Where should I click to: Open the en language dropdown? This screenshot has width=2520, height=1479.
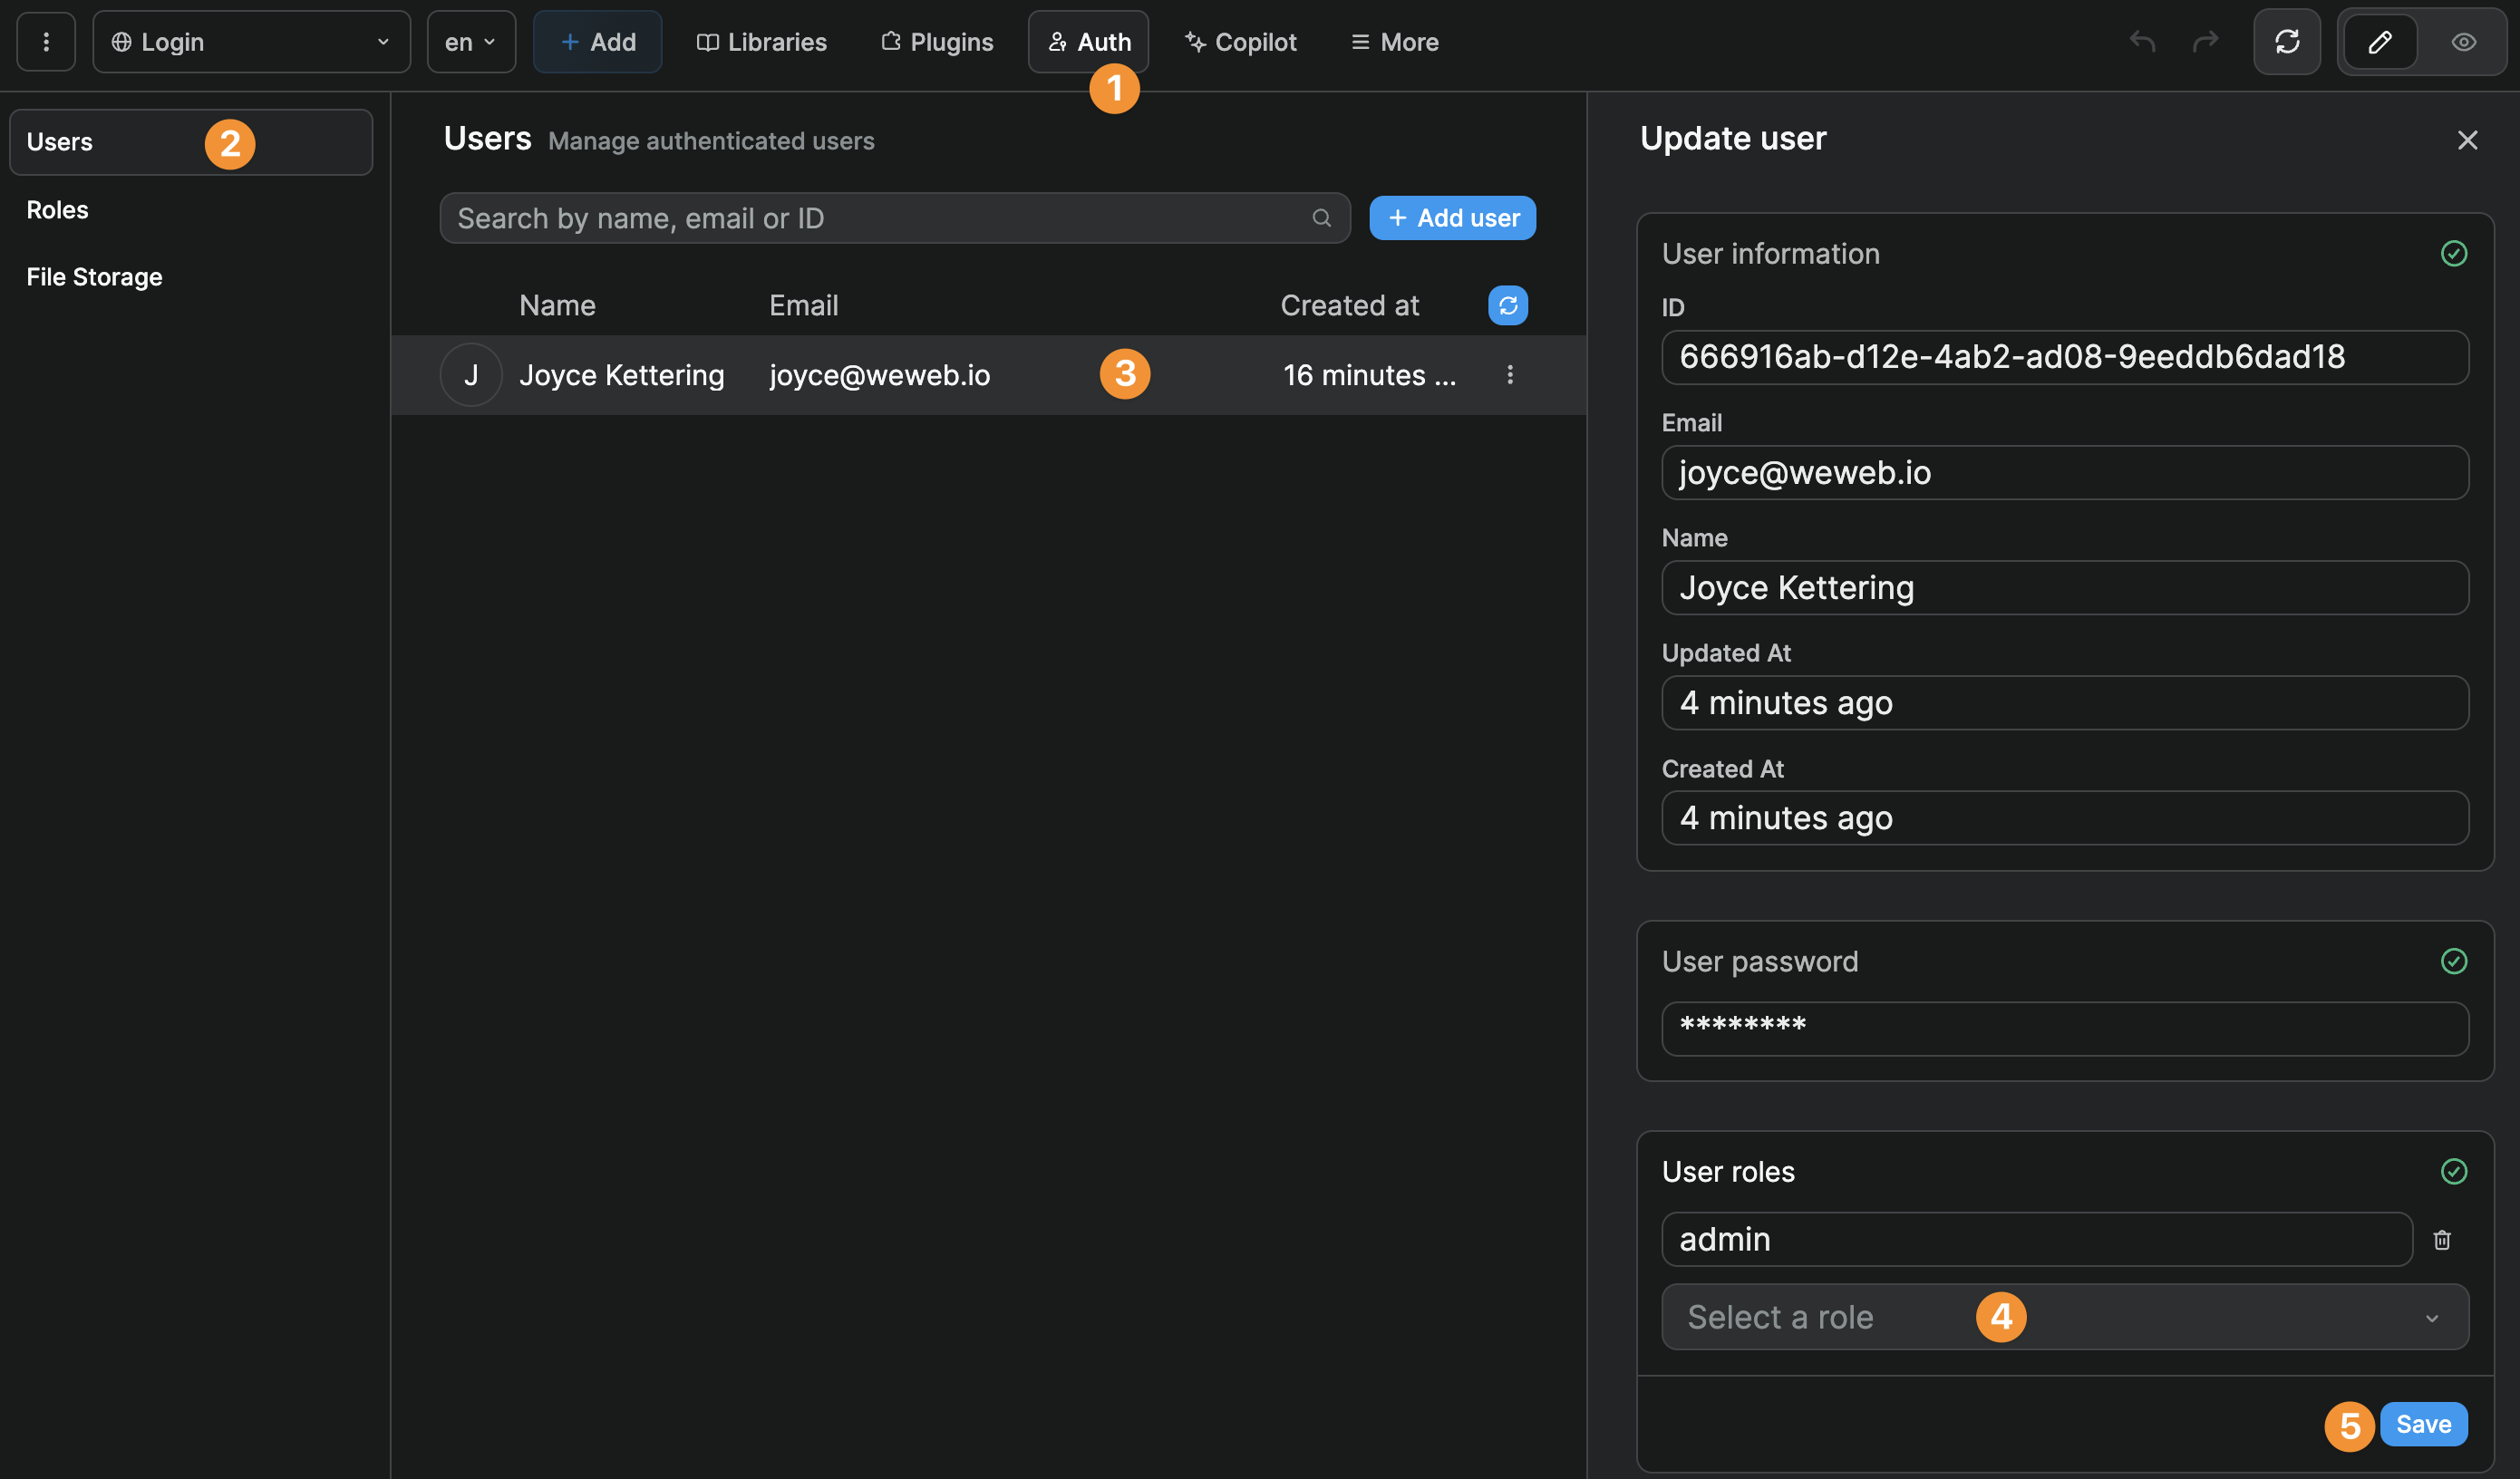tap(469, 41)
